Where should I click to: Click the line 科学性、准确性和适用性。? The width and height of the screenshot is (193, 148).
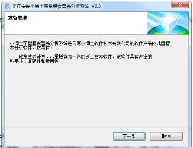36,61
